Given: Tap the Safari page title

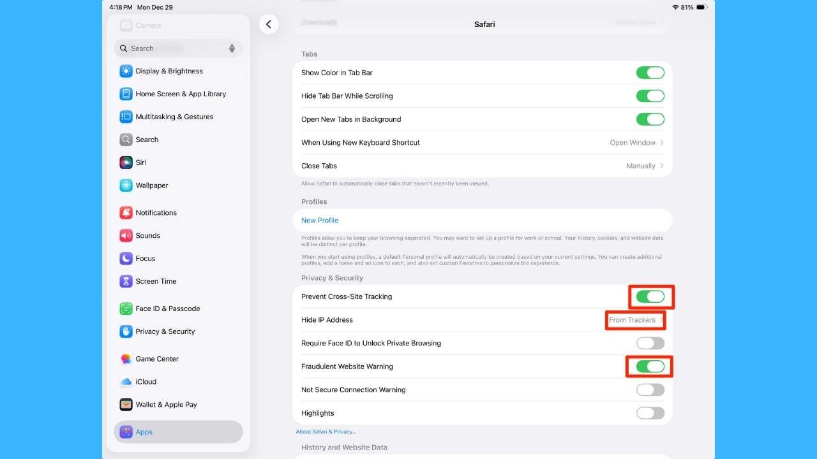Looking at the screenshot, I should (x=484, y=24).
